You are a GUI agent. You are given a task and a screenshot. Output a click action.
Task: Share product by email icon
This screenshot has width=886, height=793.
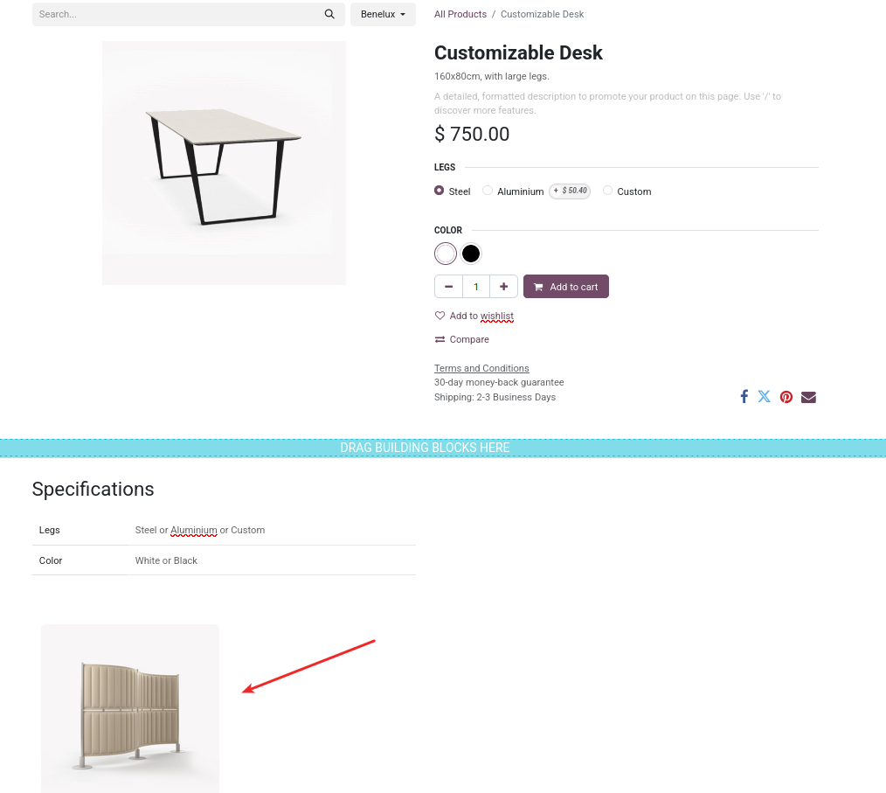[808, 397]
